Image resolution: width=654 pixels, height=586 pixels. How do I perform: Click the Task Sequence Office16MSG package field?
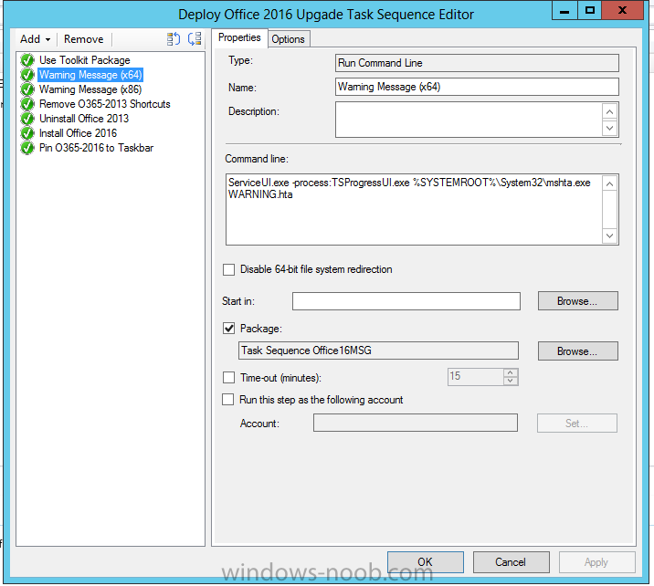click(x=378, y=351)
